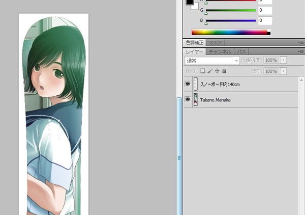The width and height of the screenshot is (305, 215).
Task: Toggle lock image pixels brush icon
Action: click(209, 71)
